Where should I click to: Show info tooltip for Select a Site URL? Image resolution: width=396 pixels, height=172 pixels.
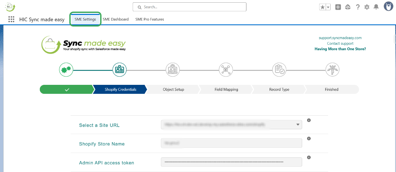(309, 120)
